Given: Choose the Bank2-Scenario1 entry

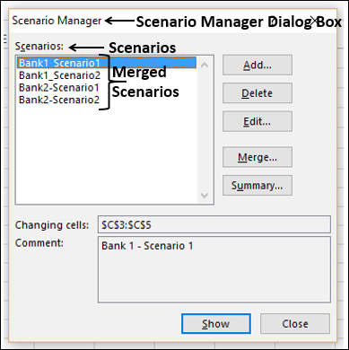Looking at the screenshot, I should [x=59, y=88].
